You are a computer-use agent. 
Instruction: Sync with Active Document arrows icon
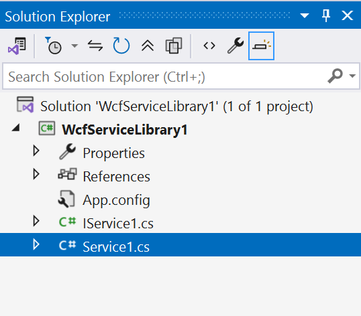(x=95, y=46)
